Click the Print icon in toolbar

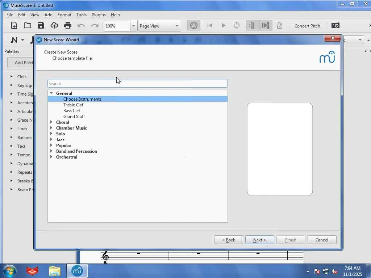(x=68, y=25)
